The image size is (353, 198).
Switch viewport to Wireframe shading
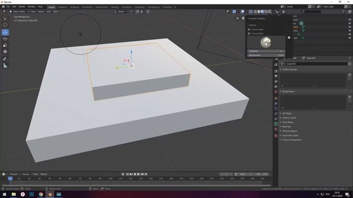point(255,12)
